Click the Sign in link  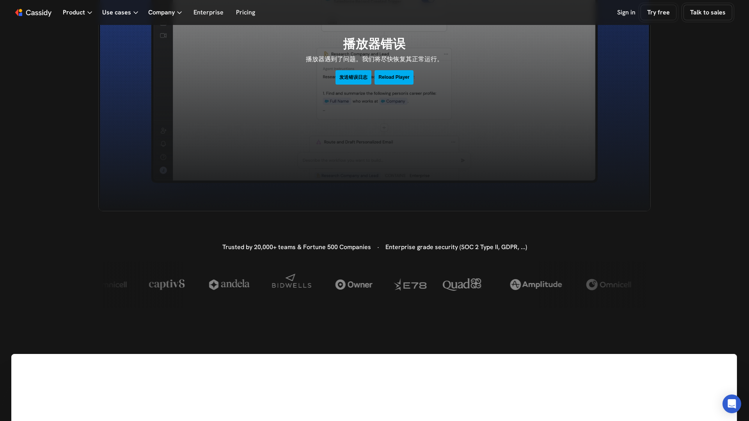click(x=626, y=12)
